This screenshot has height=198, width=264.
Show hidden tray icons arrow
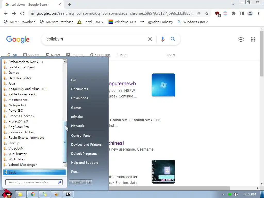pyautogui.click(x=223, y=194)
